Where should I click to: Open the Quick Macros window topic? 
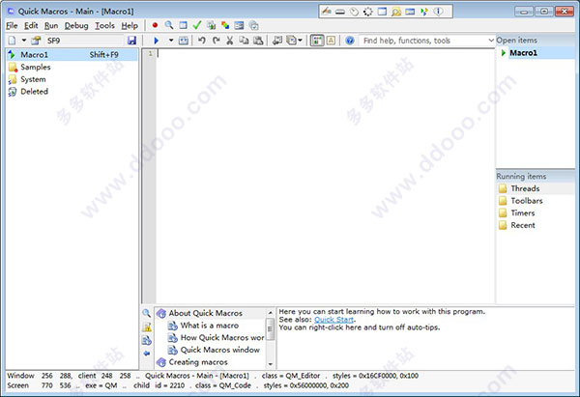click(x=220, y=350)
